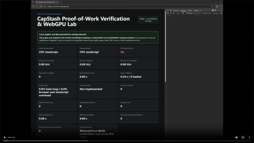Screen dimensions: 254x143
Task: View site information icon in the address bar
Action: [x=45, y=7]
